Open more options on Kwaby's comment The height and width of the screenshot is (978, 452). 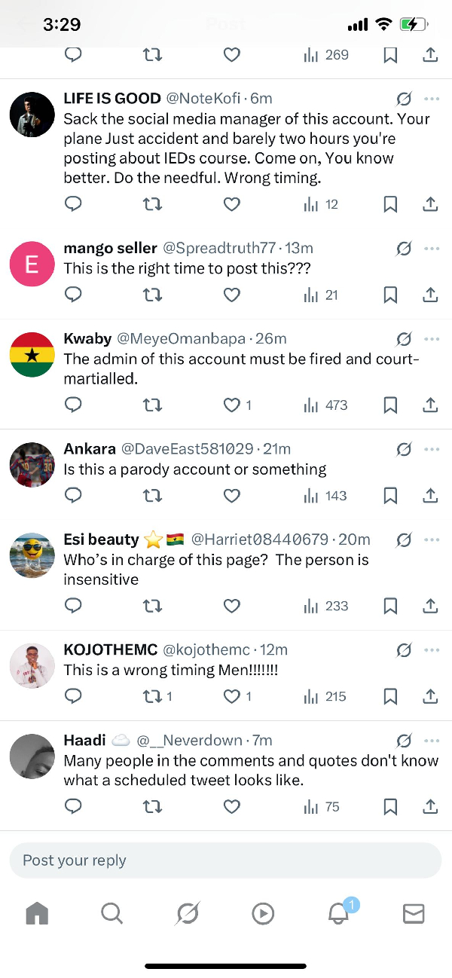(432, 338)
